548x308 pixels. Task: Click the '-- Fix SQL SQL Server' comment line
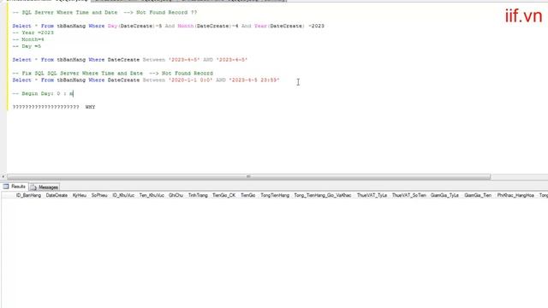(x=112, y=74)
